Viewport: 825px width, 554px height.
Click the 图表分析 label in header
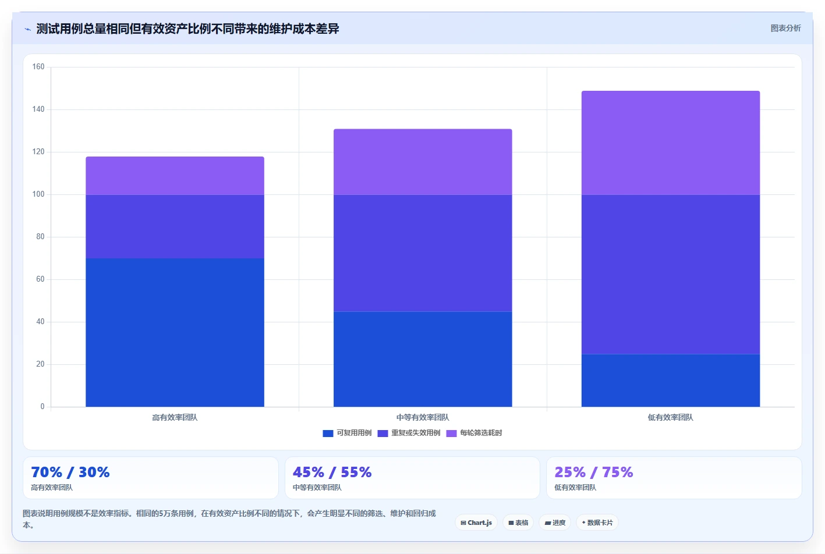(x=785, y=28)
